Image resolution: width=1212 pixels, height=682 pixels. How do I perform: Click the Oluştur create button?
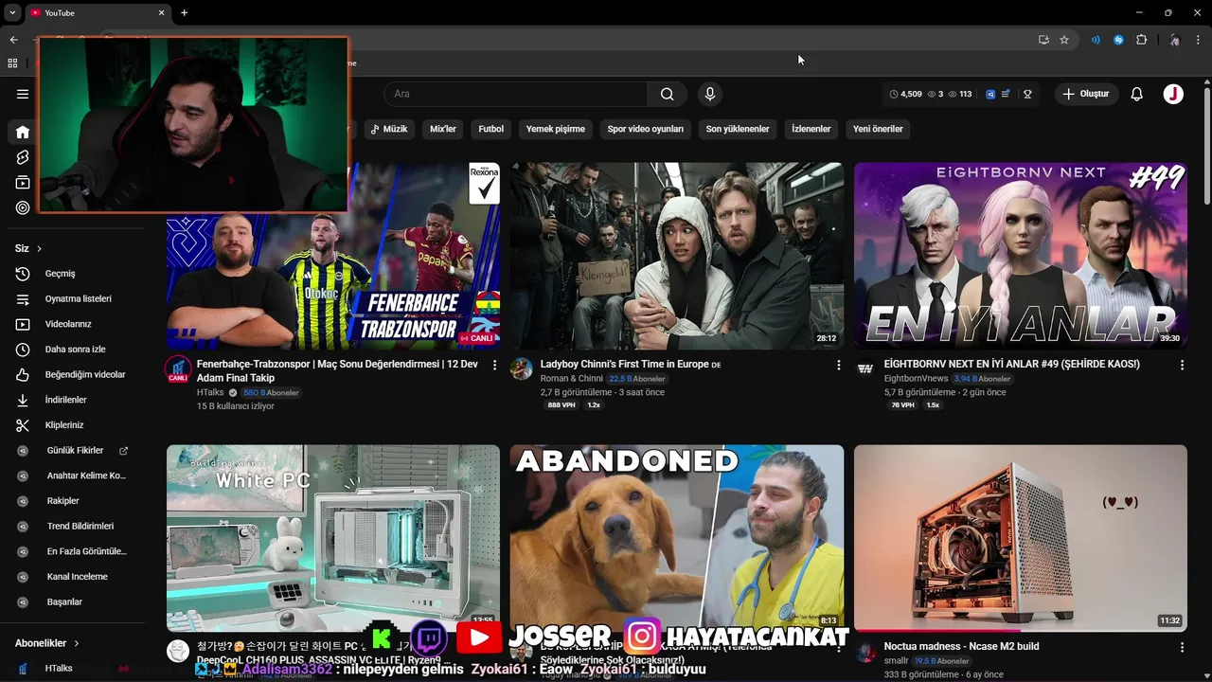coord(1086,94)
